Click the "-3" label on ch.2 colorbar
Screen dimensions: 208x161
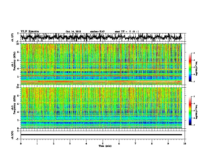(x=194, y=97)
